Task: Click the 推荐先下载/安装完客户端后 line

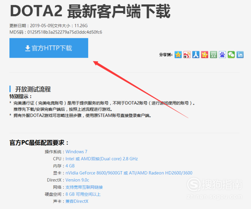Action: click(x=63, y=109)
